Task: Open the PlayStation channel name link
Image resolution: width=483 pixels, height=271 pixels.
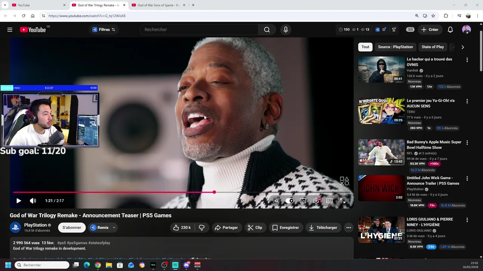Action: (x=35, y=225)
